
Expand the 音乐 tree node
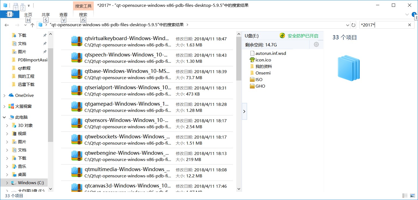[x=7, y=166]
